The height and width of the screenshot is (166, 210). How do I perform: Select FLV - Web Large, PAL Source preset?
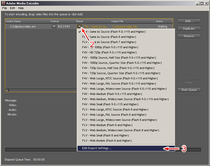[x=126, y=115]
